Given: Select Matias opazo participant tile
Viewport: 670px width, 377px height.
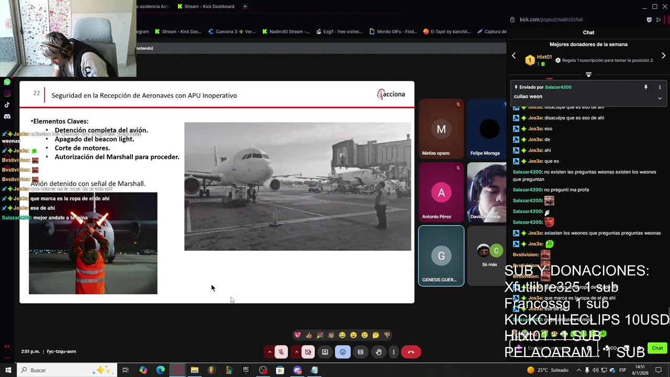Looking at the screenshot, I should 441,129.
